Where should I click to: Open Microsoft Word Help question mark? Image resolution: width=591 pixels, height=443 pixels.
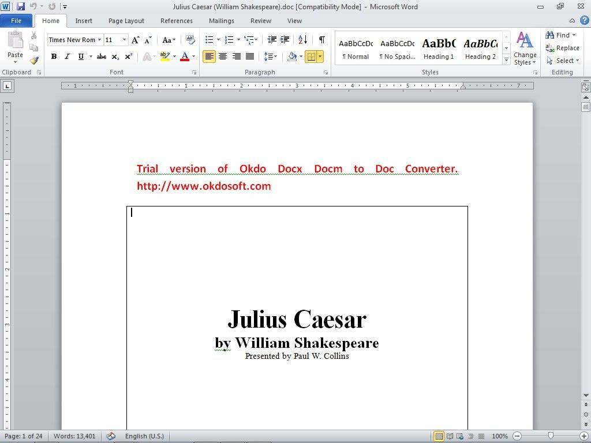(x=584, y=20)
